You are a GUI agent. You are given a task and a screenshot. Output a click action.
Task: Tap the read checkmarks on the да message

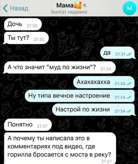[x=129, y=54]
